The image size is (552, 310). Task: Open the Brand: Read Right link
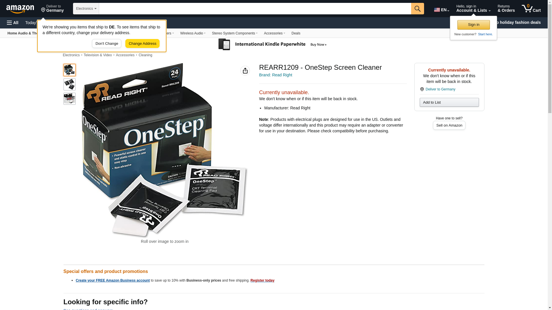point(275,75)
